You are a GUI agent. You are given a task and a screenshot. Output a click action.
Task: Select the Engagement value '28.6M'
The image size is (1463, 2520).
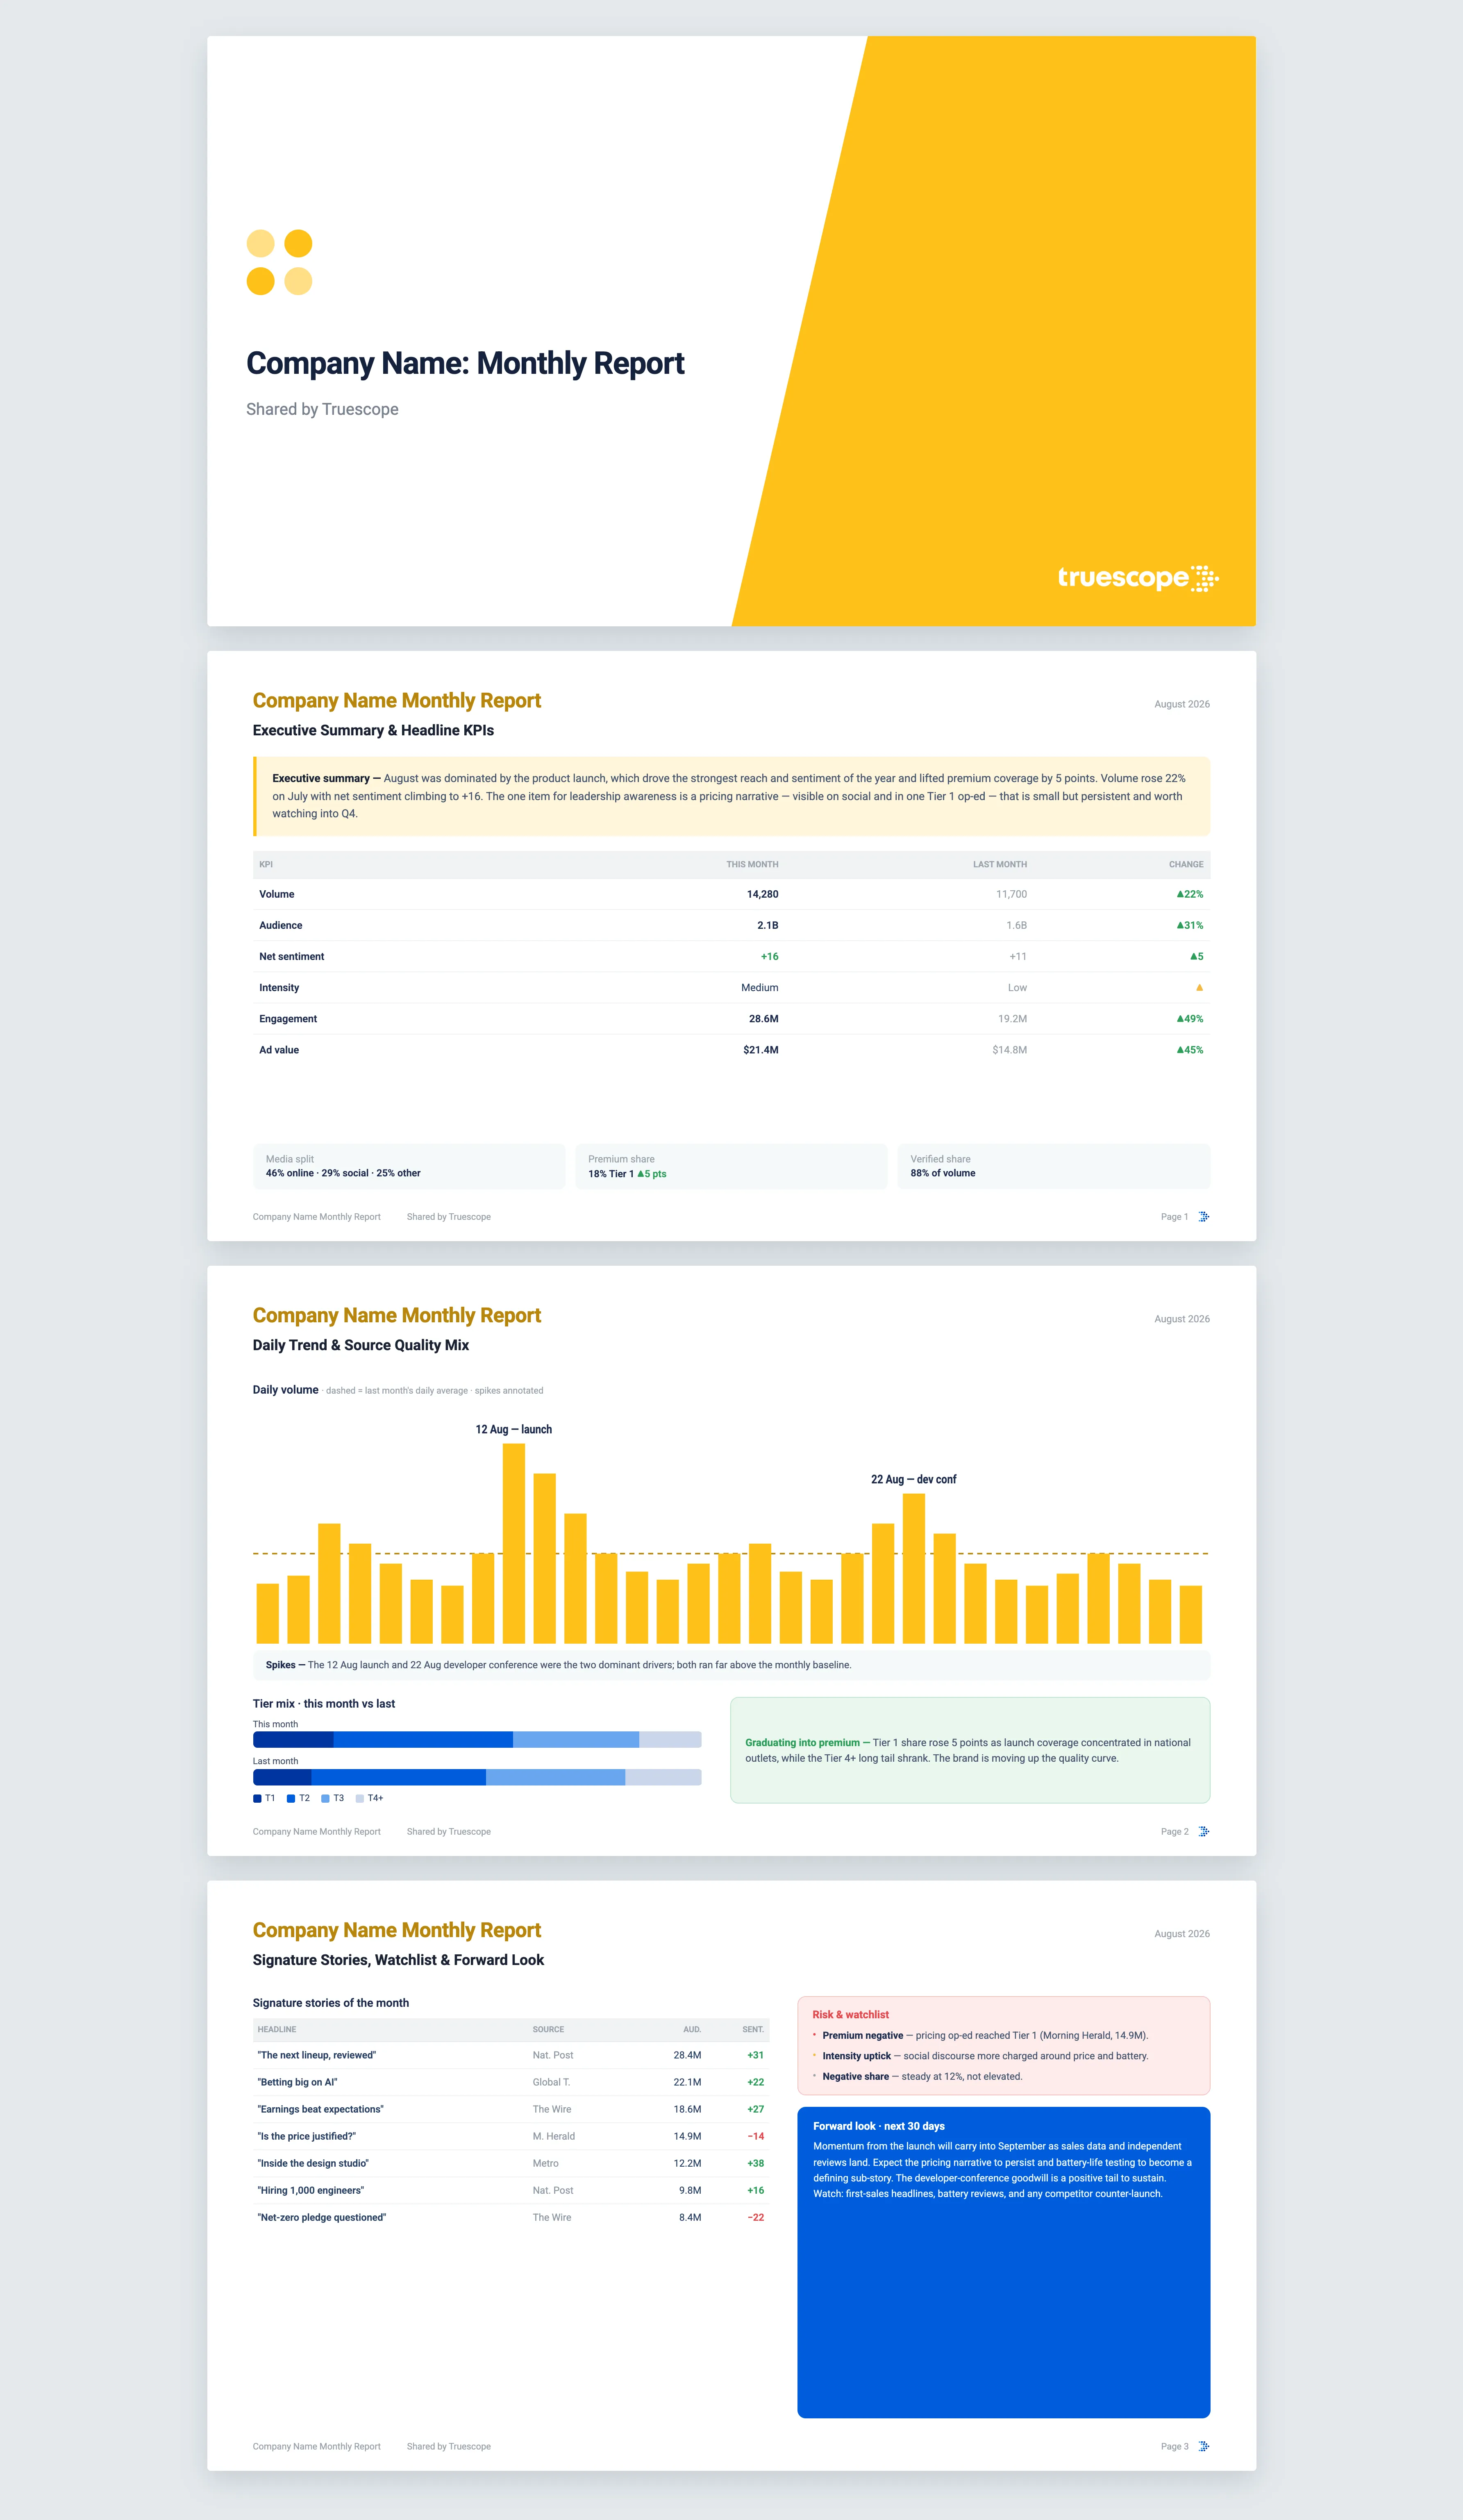[x=764, y=1019]
